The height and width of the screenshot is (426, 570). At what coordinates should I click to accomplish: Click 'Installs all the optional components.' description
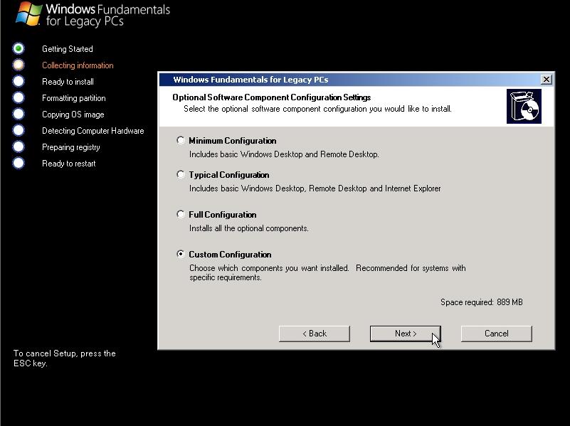click(x=249, y=228)
